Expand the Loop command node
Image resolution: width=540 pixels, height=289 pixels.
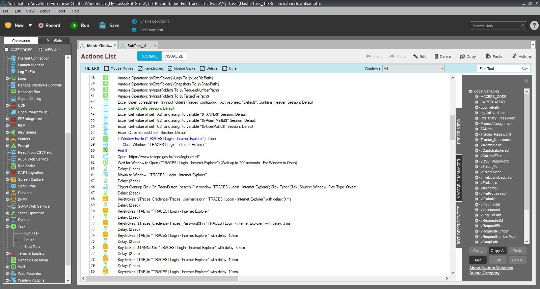7,78
